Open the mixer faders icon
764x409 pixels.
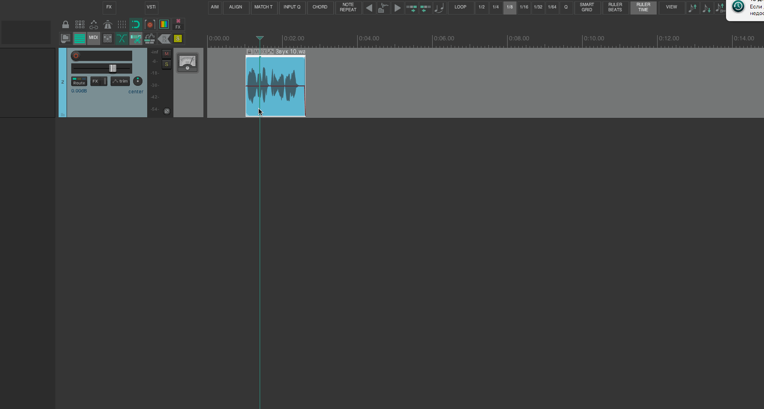[x=108, y=38]
